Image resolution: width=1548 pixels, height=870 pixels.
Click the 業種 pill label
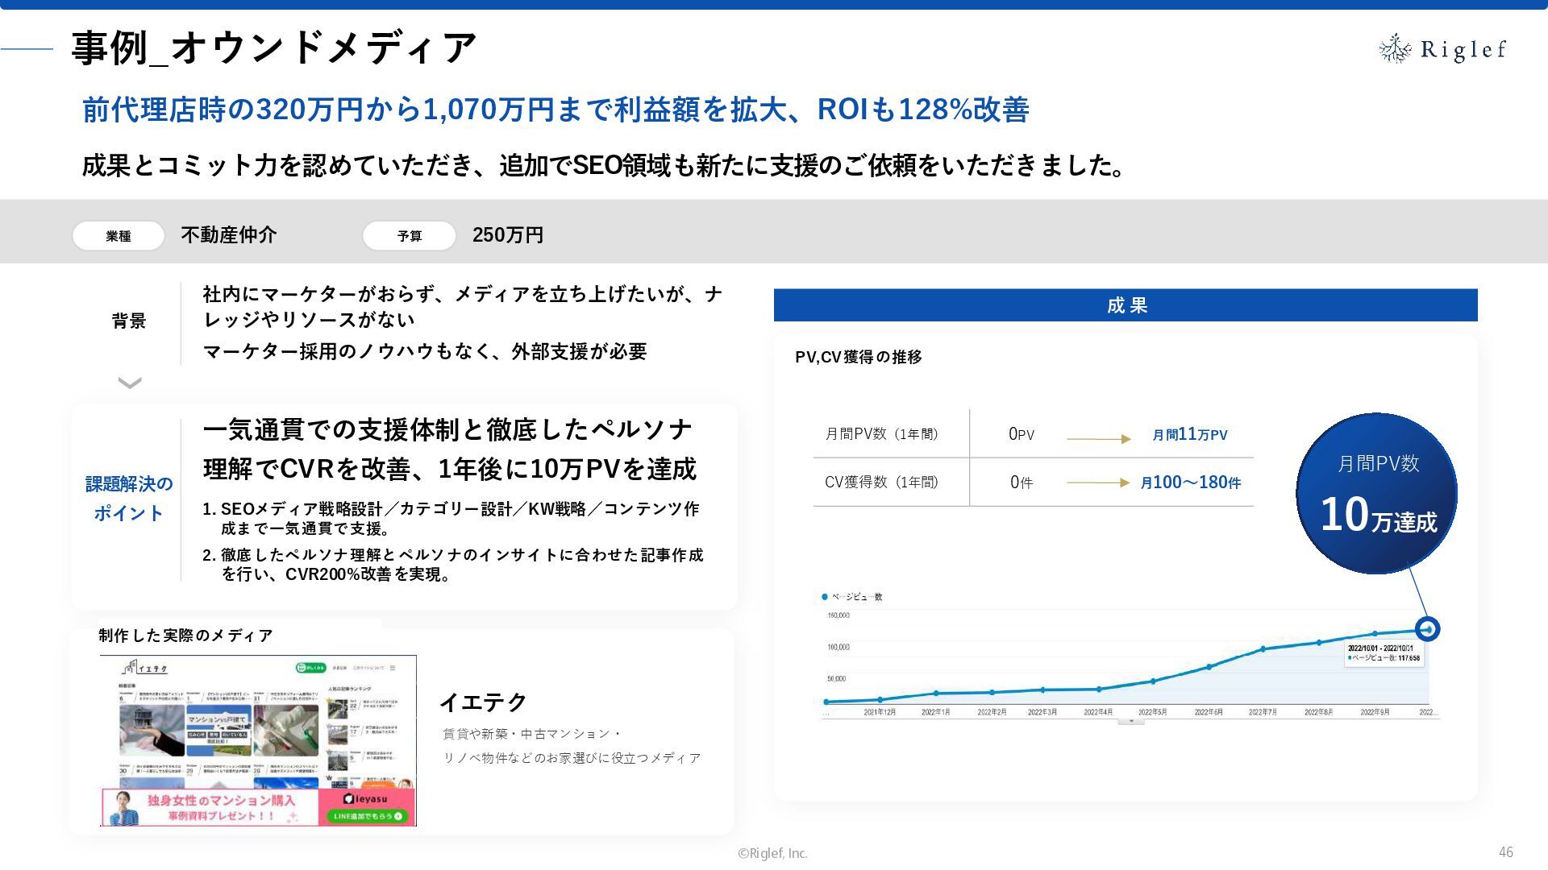click(119, 236)
